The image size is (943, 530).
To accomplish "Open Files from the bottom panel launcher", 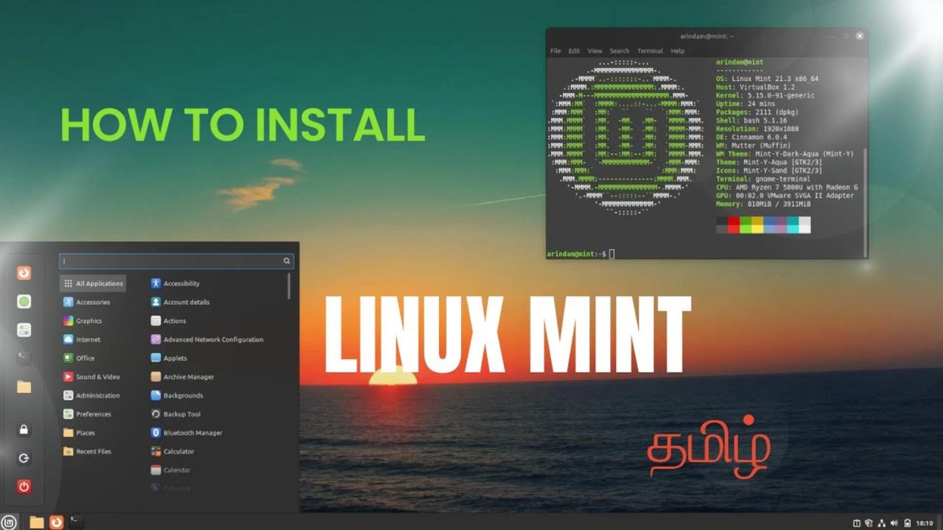I will [x=37, y=522].
